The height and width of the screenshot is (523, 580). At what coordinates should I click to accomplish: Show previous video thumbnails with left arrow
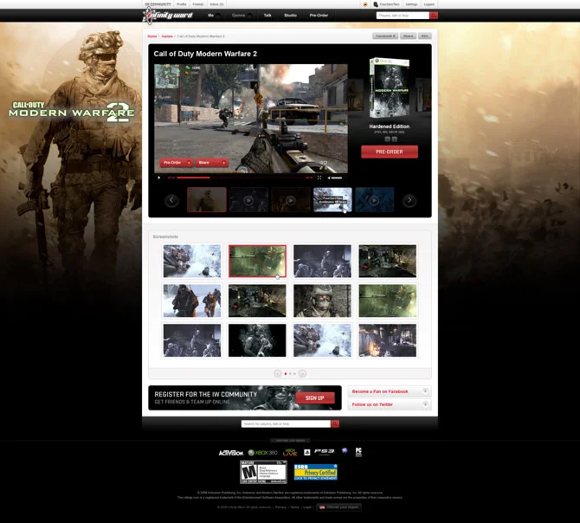[x=171, y=201]
